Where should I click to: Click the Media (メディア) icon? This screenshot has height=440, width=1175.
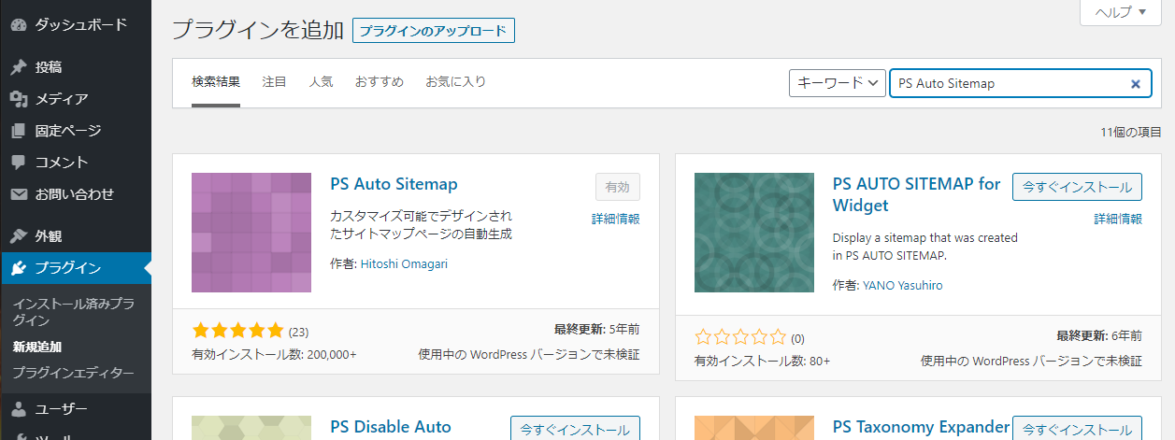point(18,99)
